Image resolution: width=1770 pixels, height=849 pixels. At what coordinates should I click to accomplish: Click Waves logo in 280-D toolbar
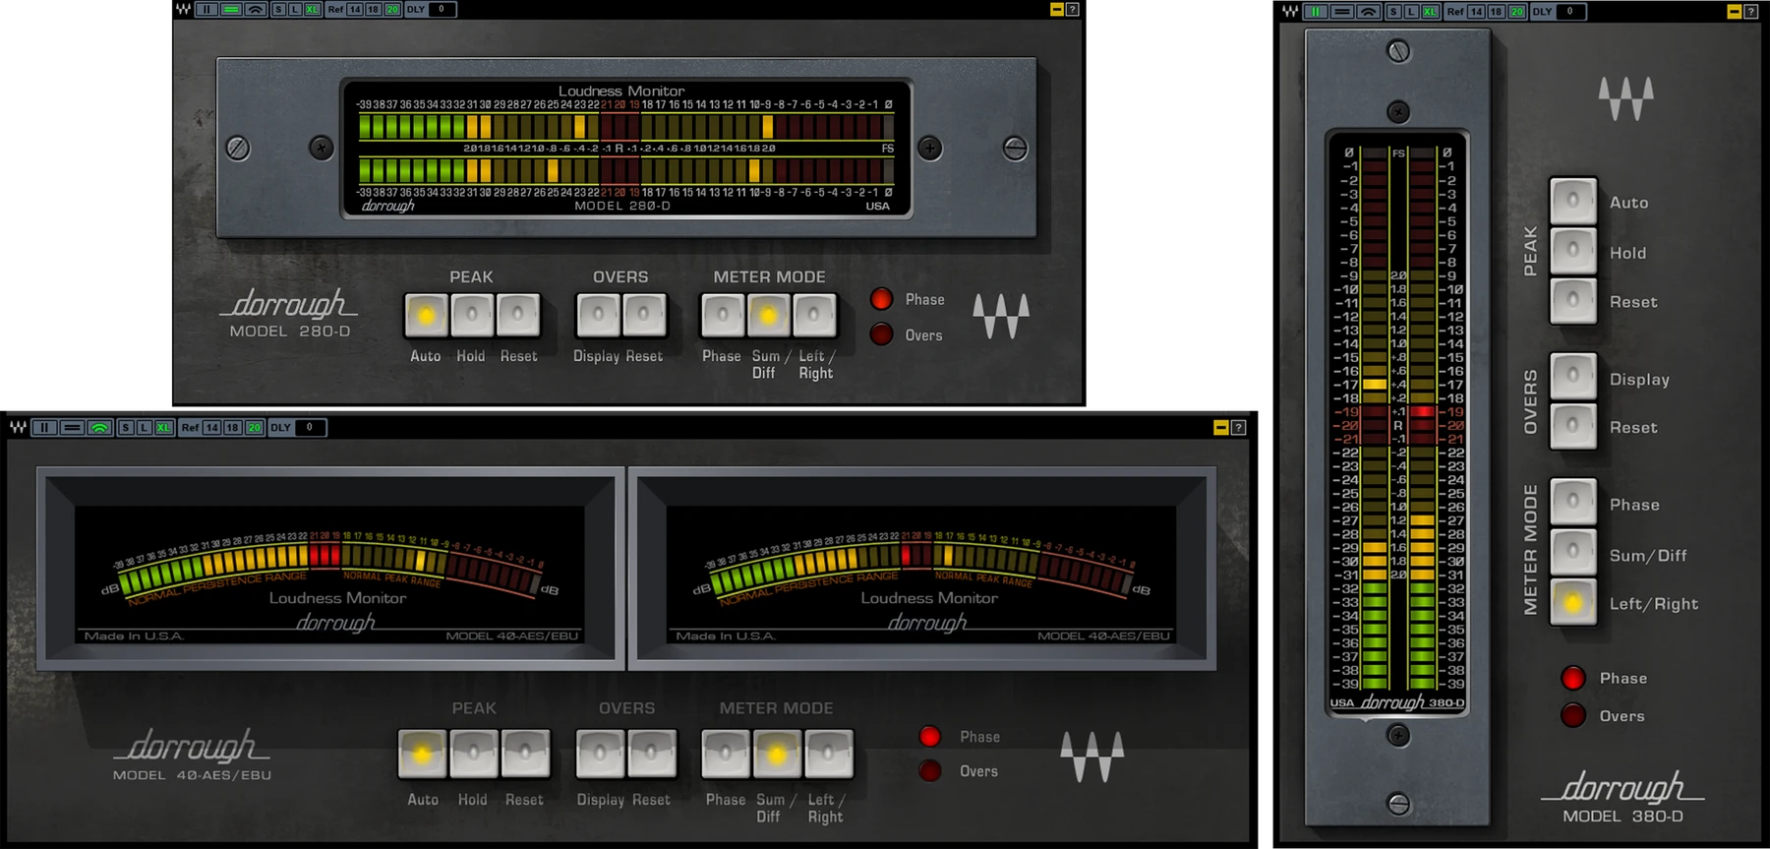tap(183, 9)
